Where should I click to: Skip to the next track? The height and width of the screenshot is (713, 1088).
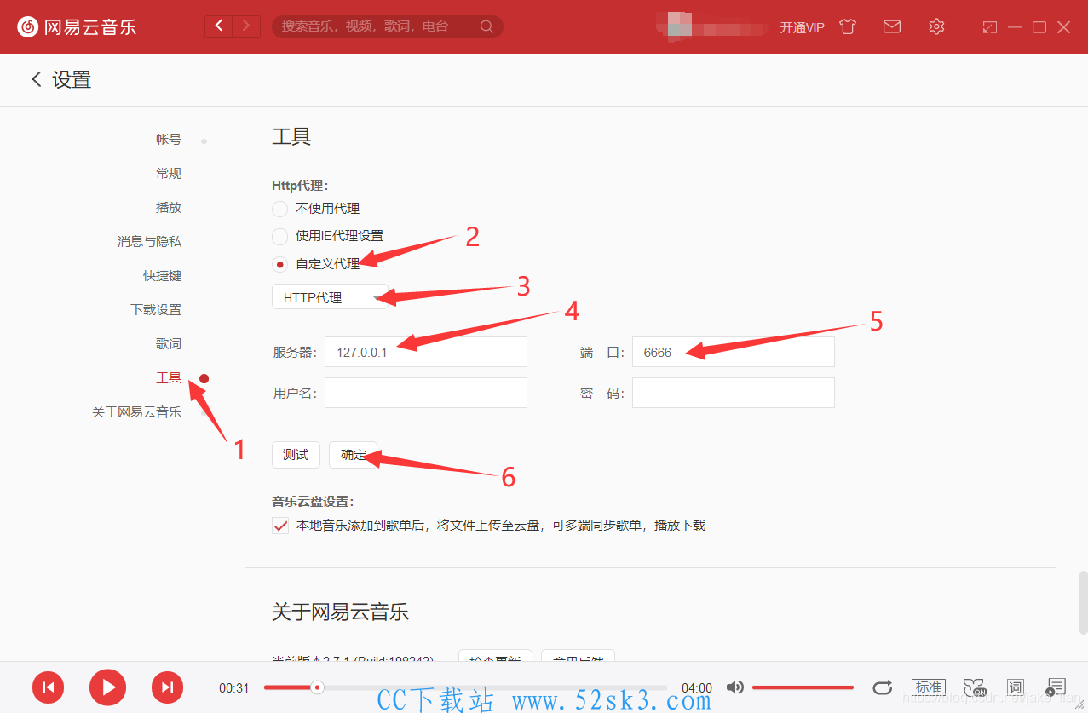point(167,687)
